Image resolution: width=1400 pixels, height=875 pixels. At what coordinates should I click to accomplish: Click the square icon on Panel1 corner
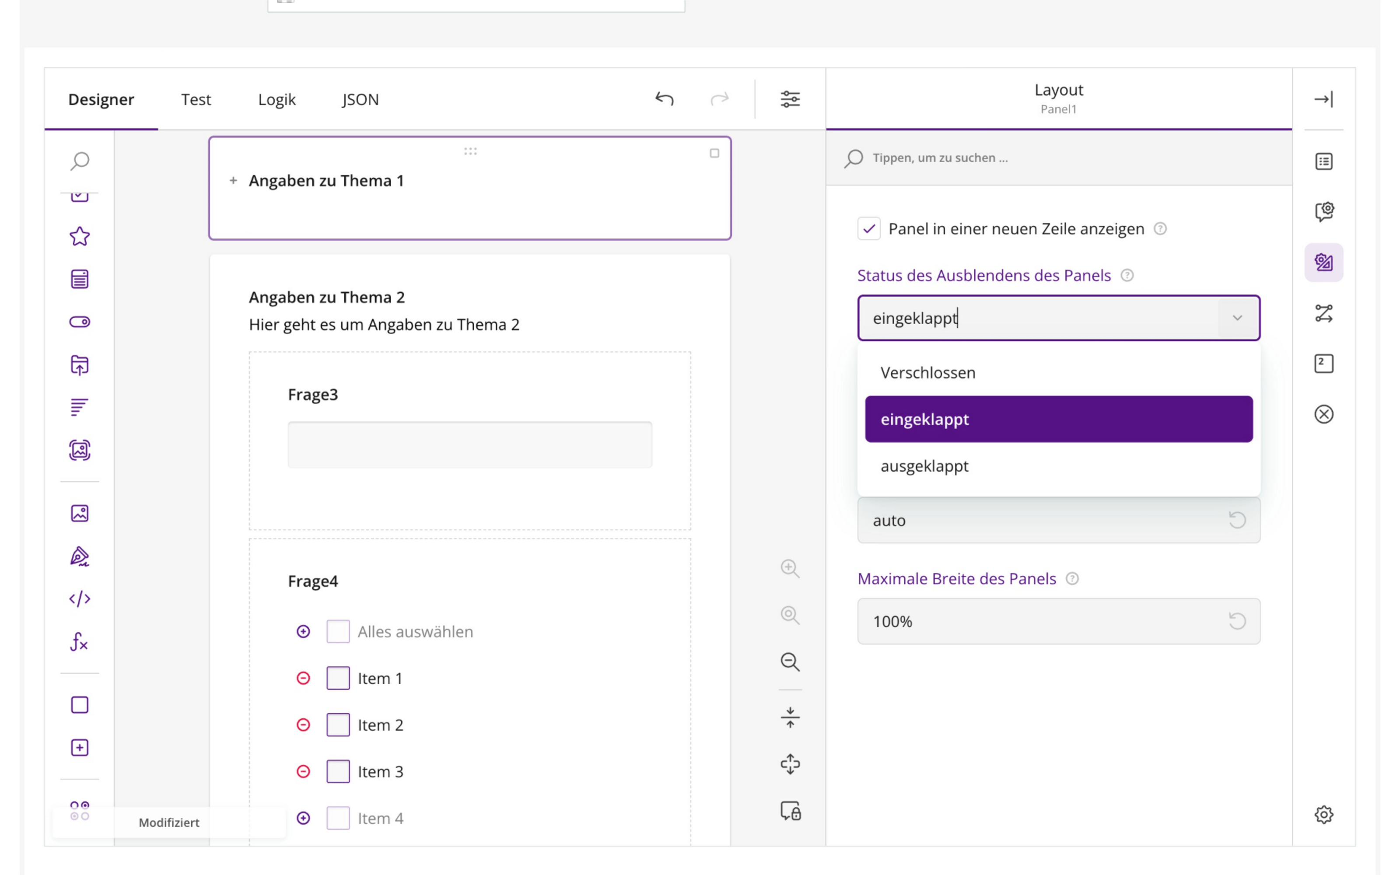click(714, 154)
